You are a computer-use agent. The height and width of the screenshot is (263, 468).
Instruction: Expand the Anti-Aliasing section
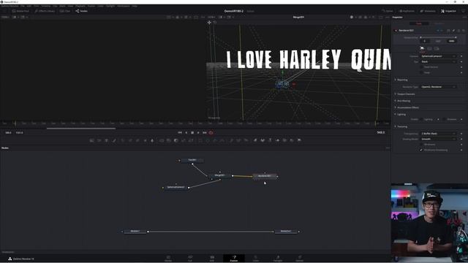click(x=403, y=101)
